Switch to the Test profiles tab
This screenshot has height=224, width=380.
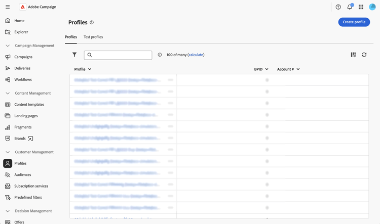click(x=93, y=37)
